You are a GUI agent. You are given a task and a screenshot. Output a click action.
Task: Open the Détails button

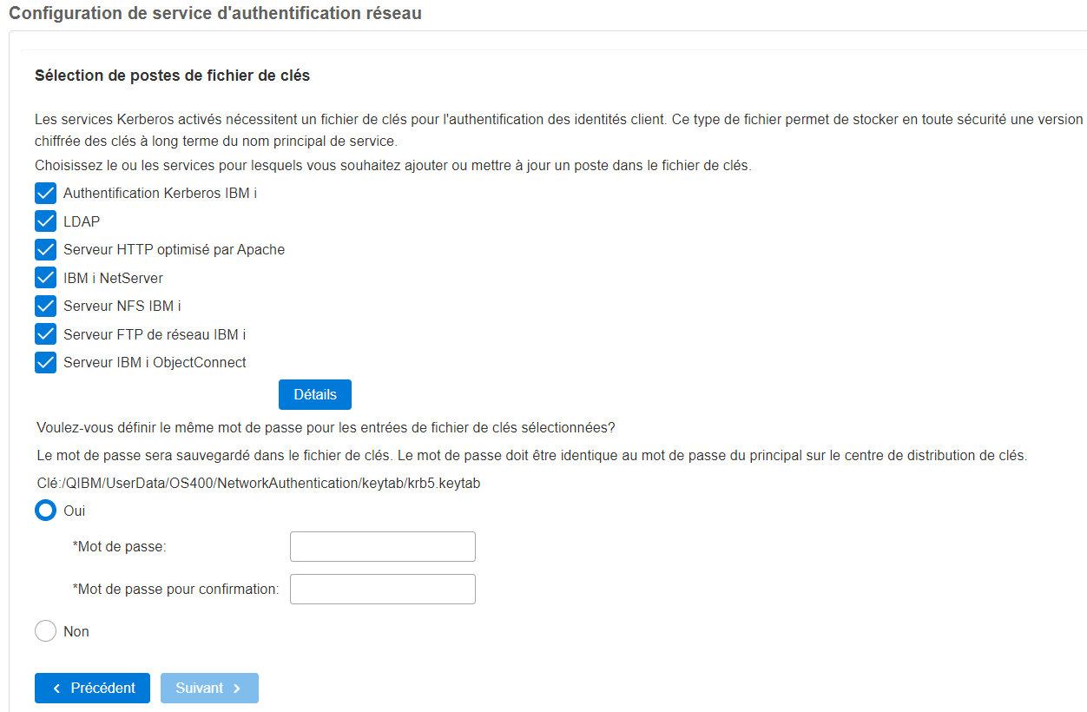click(315, 394)
